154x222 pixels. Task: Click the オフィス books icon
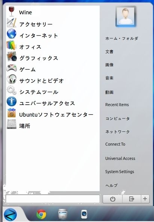12,45
